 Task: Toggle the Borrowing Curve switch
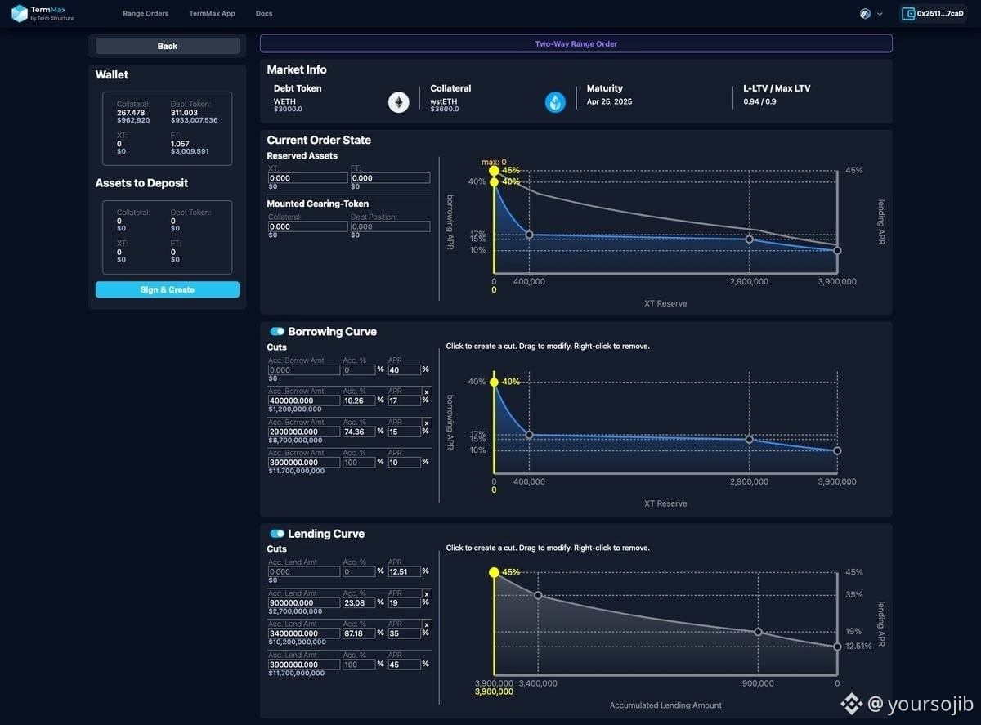click(277, 332)
